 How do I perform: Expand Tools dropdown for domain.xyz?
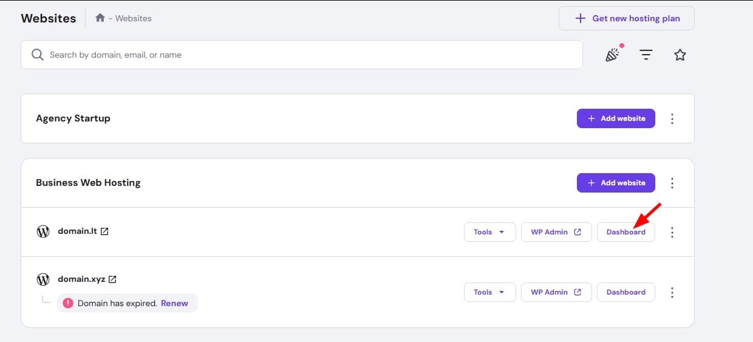[489, 292]
